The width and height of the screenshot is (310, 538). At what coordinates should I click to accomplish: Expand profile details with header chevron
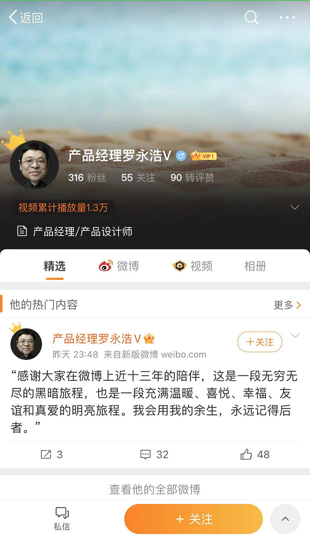click(294, 208)
